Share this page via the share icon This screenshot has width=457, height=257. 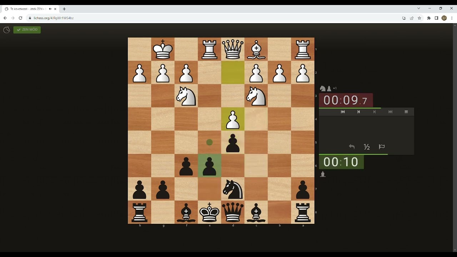412,18
